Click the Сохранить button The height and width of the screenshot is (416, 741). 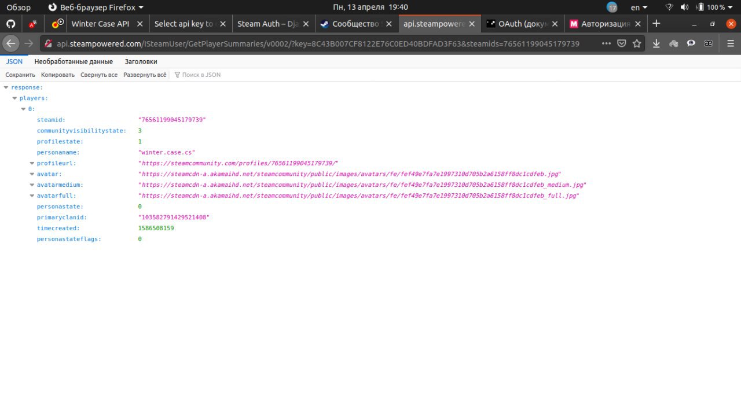pyautogui.click(x=20, y=75)
